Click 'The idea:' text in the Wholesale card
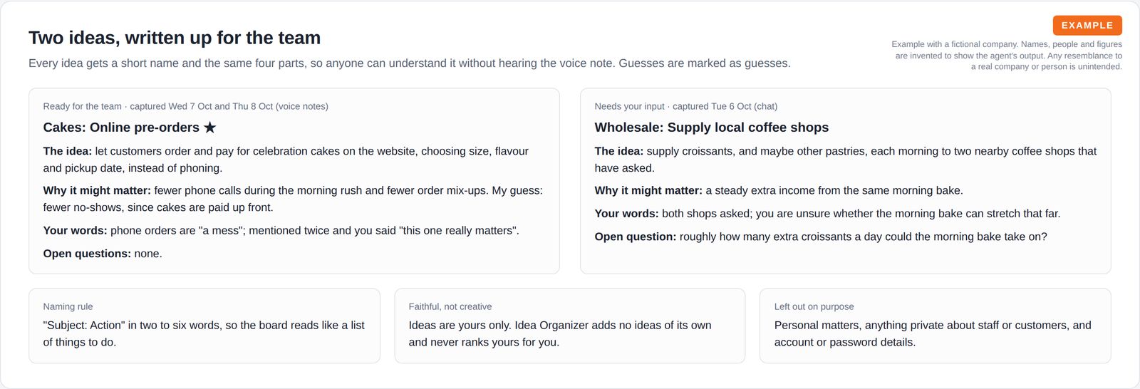 (619, 151)
